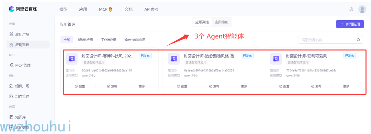Open 发布 for 赛博科技风 app
This screenshot has height=134, width=371.
pyautogui.click(x=112, y=86)
